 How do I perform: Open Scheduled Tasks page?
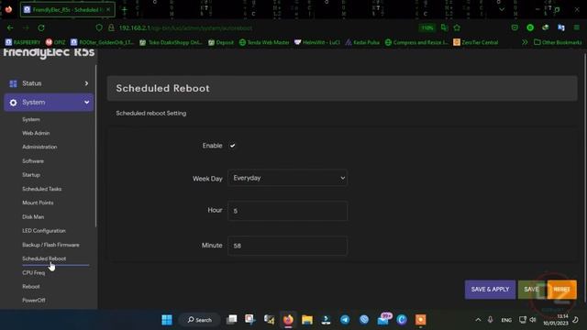pos(42,189)
